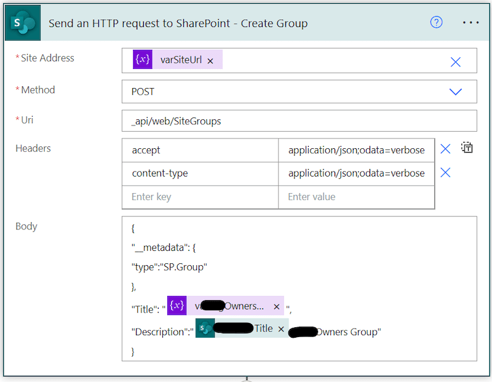Click the varSiteUrl variable icon
This screenshot has height=382, width=492.
point(143,59)
